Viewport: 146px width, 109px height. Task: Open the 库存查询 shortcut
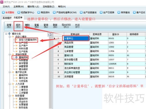pos(124,13)
